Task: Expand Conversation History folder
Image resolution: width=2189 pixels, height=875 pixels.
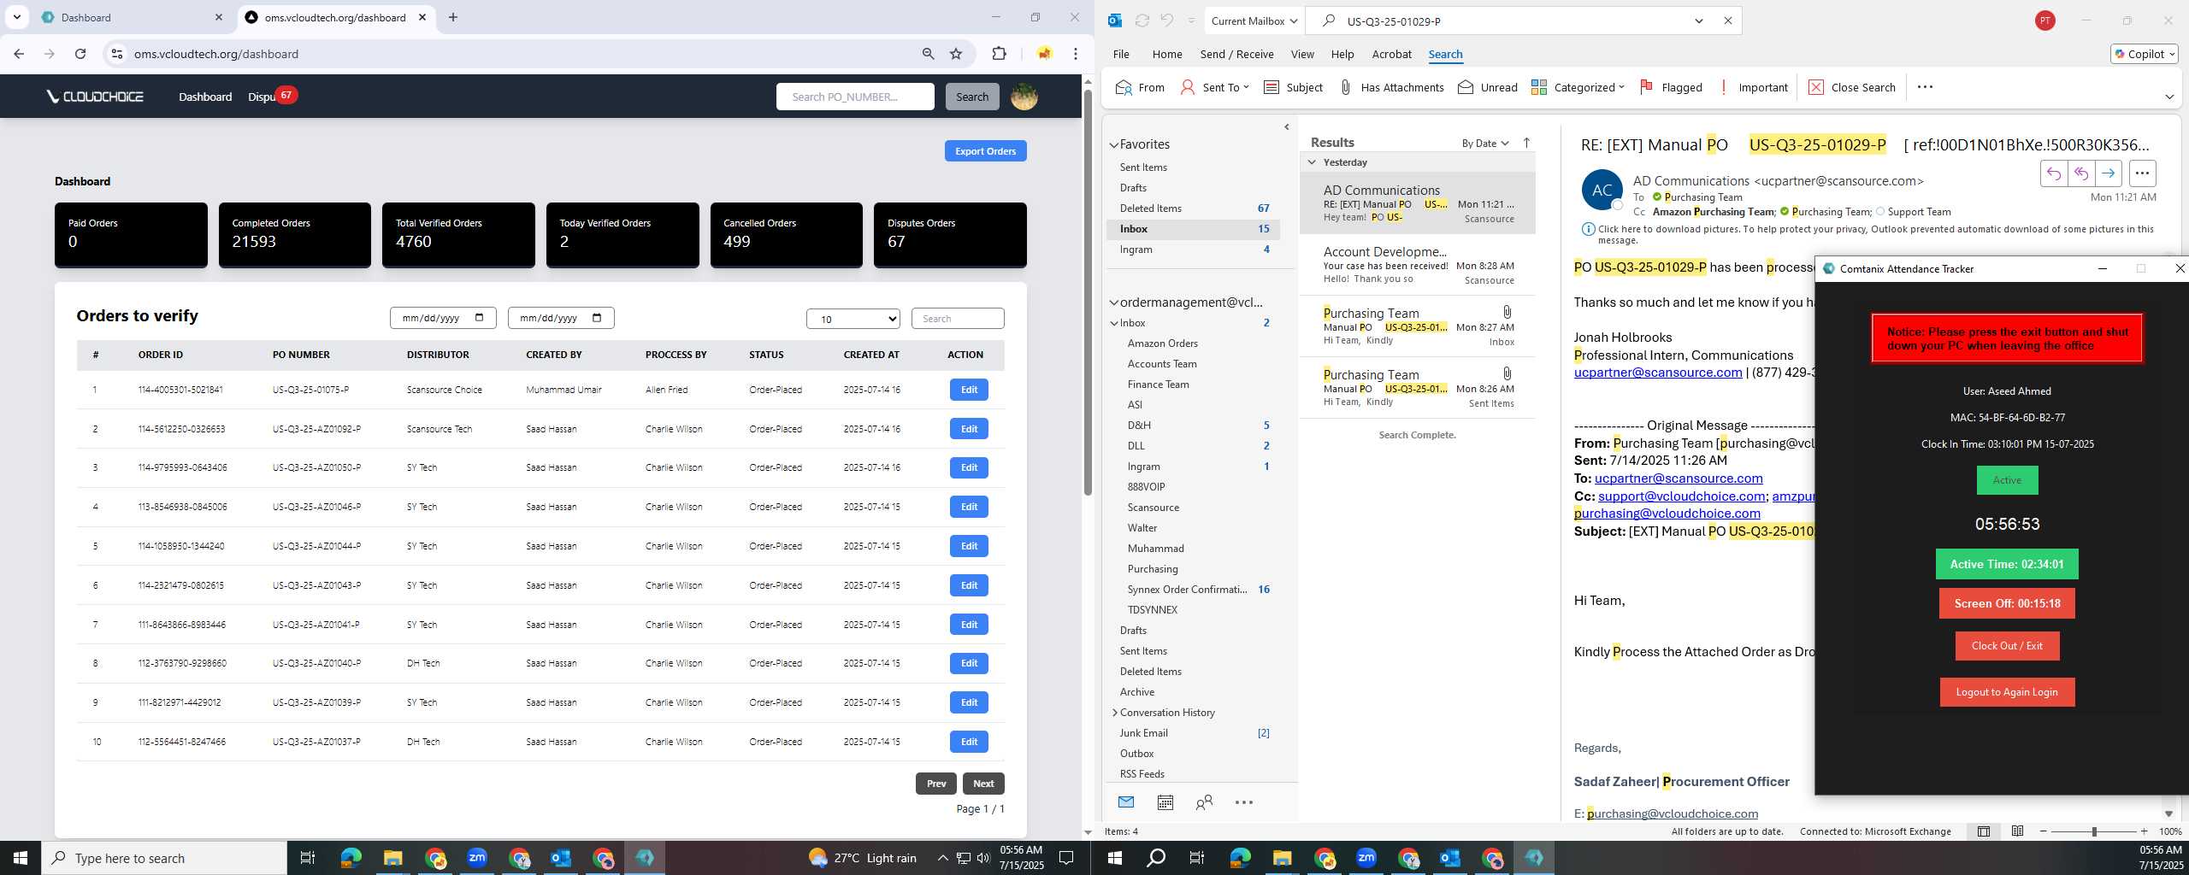Action: tap(1115, 713)
